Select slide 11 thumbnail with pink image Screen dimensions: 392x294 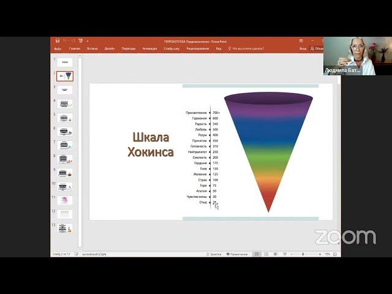click(65, 200)
